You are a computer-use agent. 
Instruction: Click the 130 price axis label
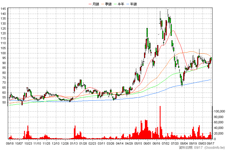tap(3, 23)
